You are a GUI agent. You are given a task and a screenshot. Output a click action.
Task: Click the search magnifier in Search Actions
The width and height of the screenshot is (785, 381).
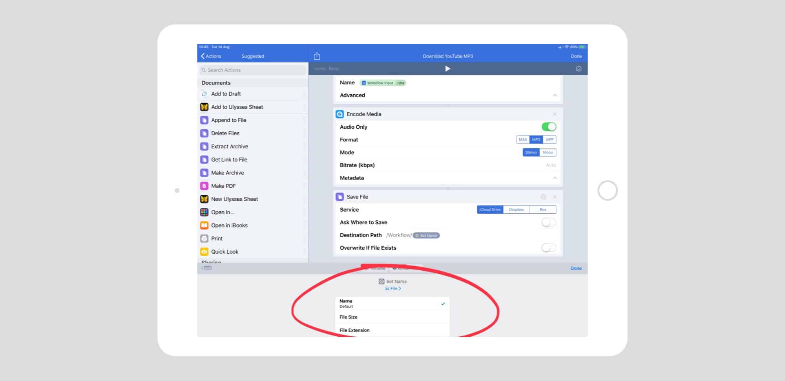(x=204, y=70)
